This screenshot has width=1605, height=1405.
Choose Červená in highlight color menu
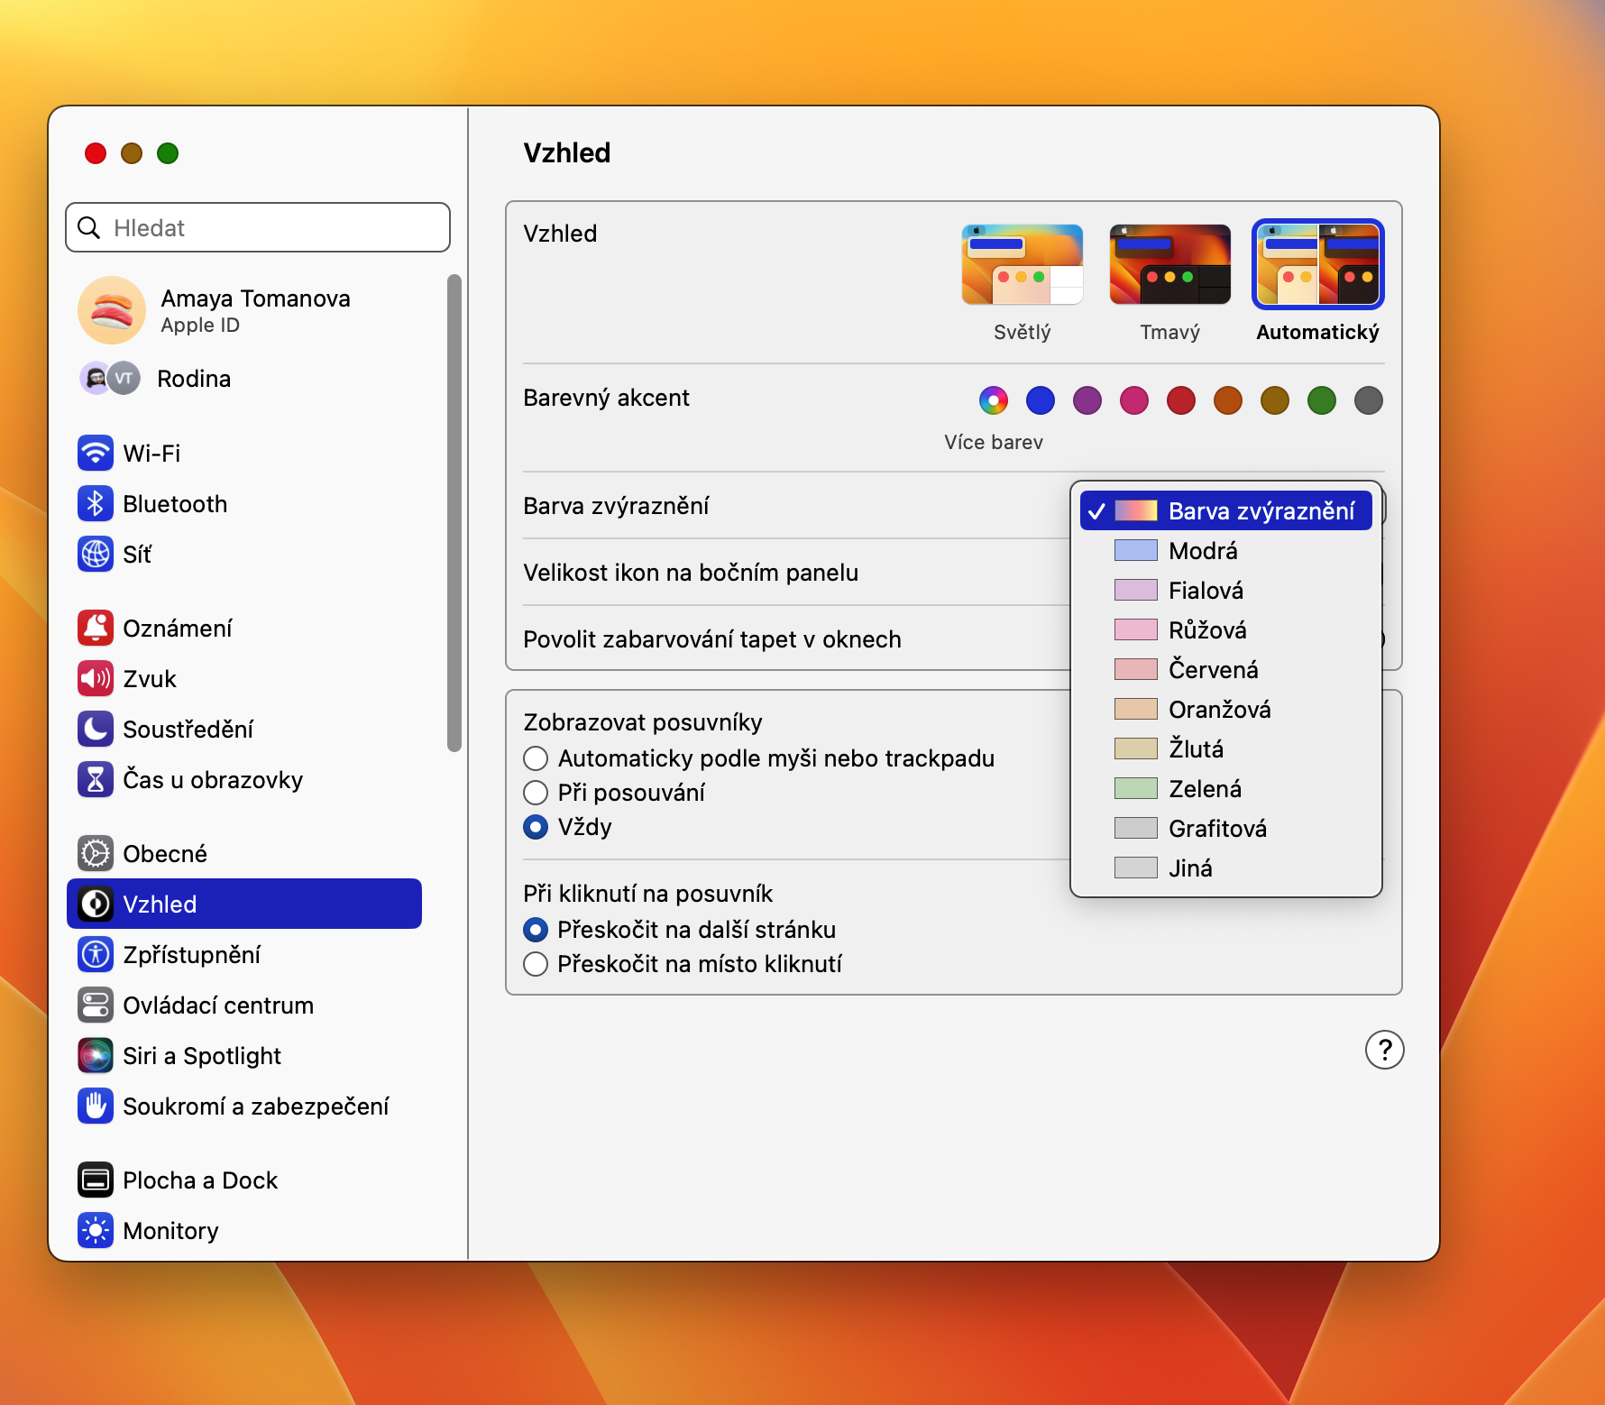[1225, 669]
